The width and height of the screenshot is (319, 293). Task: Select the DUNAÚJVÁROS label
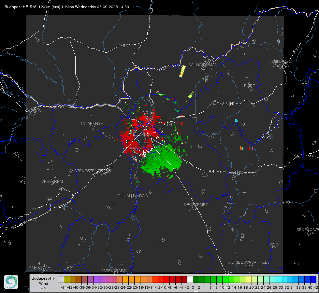pyautogui.click(x=133, y=196)
